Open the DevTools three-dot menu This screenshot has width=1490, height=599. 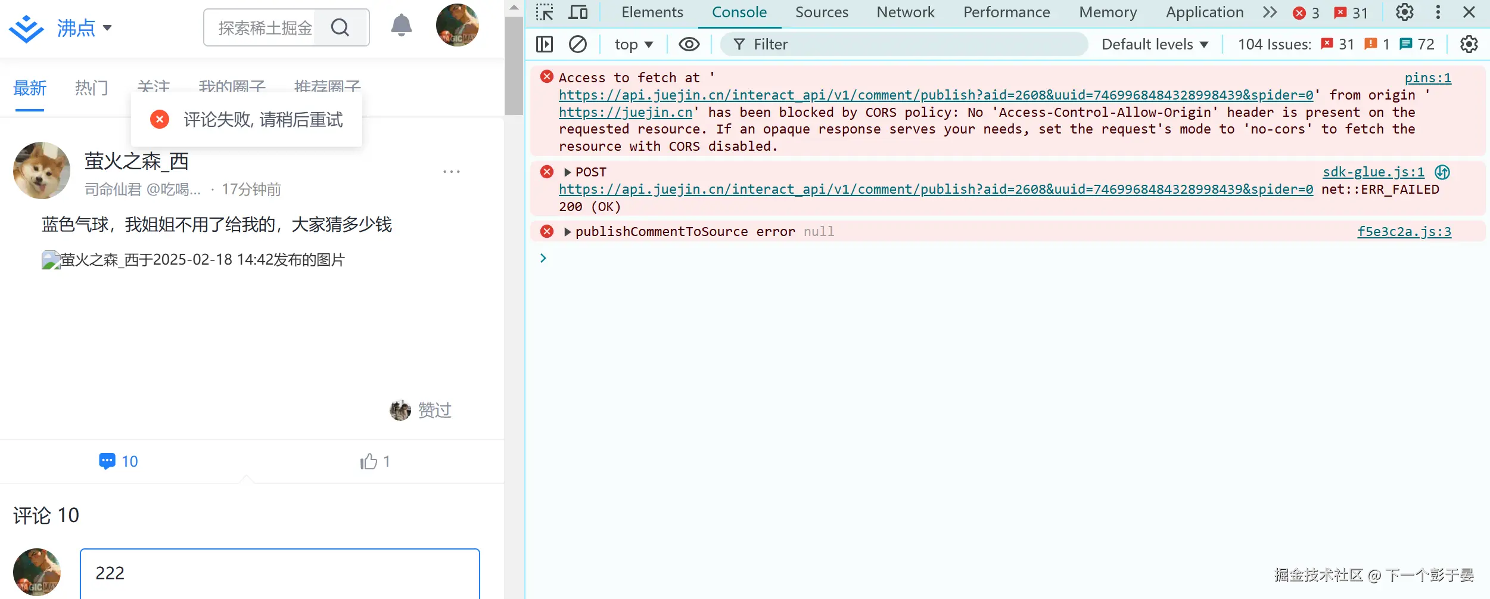pos(1438,13)
